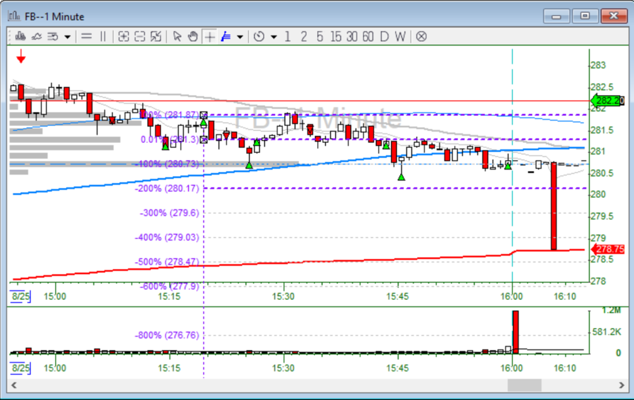This screenshot has height=400, width=634.
Task: Click the zoom in expand icon
Action: pyautogui.click(x=124, y=37)
